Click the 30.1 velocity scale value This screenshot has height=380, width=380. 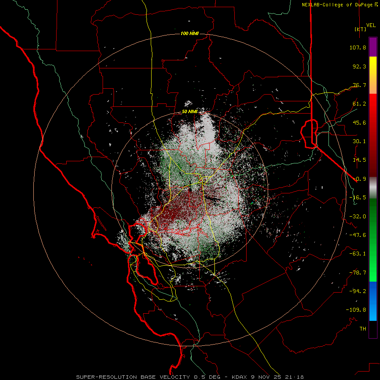359,141
